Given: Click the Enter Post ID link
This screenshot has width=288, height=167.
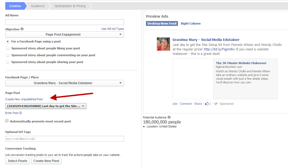Looking at the screenshot, I should [x=13, y=113].
